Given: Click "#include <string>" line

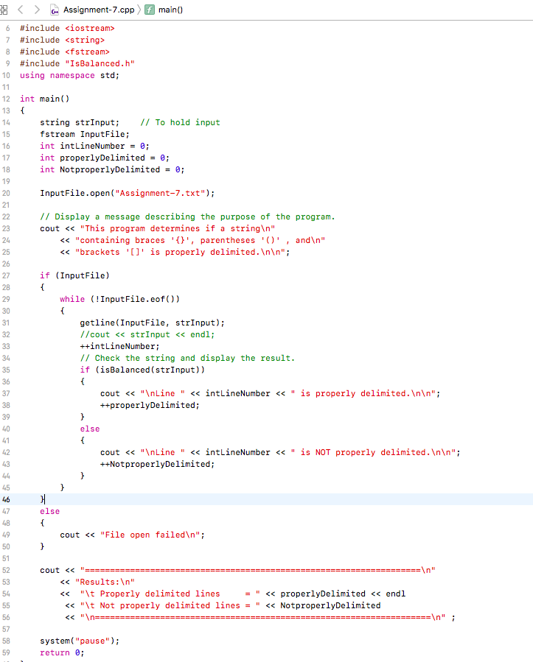Looking at the screenshot, I should 62,40.
